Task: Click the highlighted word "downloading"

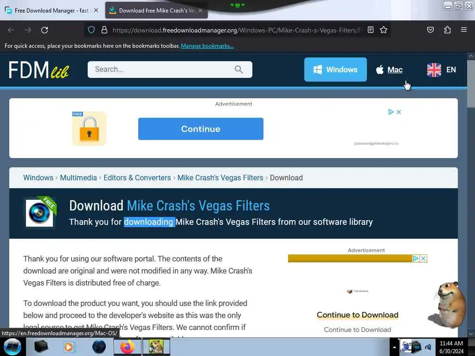Action: 149,222
